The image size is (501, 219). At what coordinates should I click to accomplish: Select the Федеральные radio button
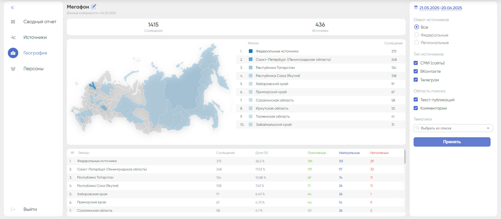point(416,35)
